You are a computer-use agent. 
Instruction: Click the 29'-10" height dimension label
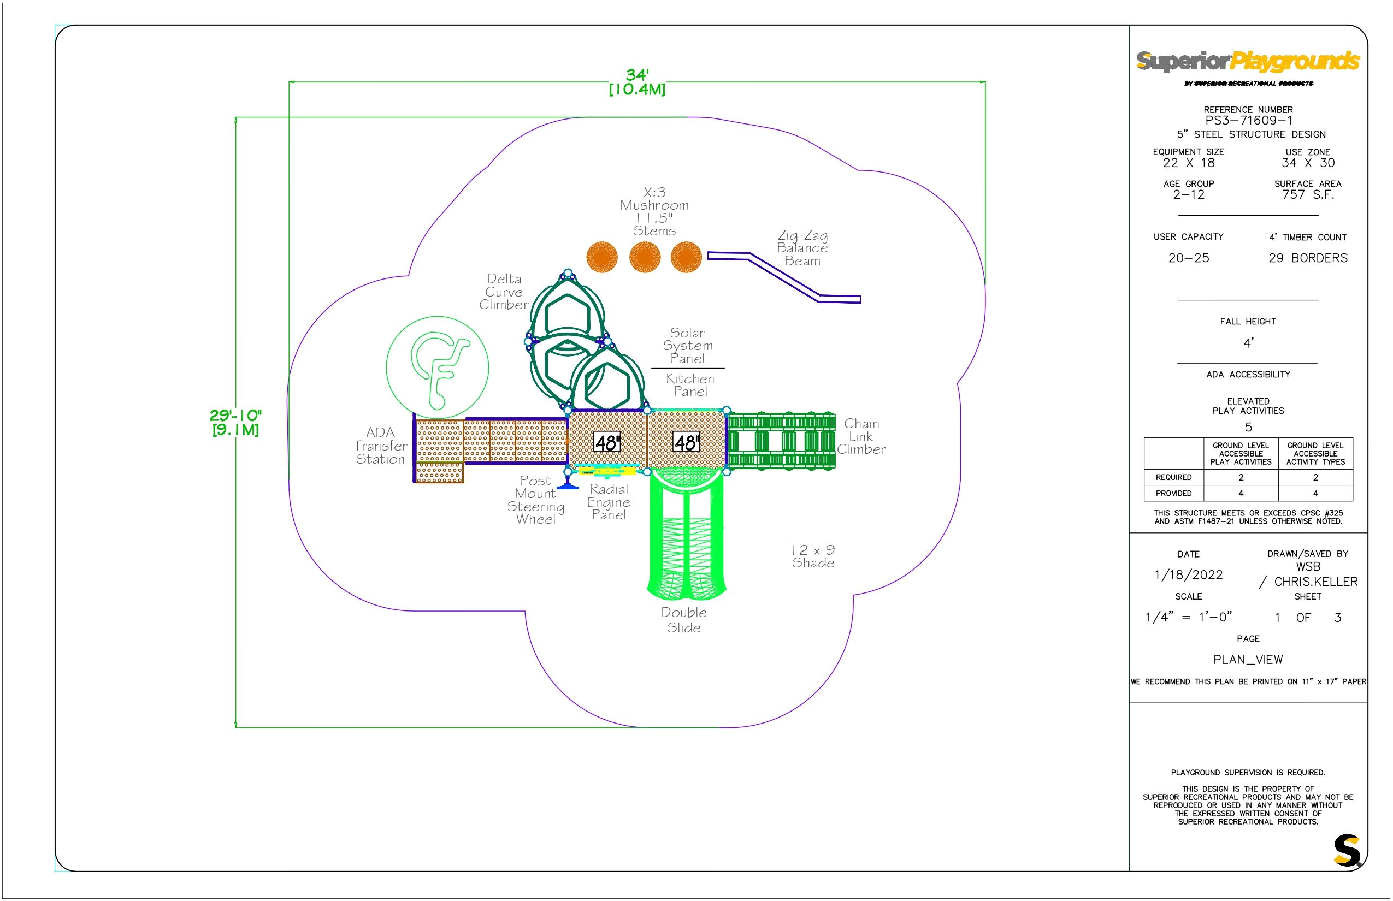235,416
